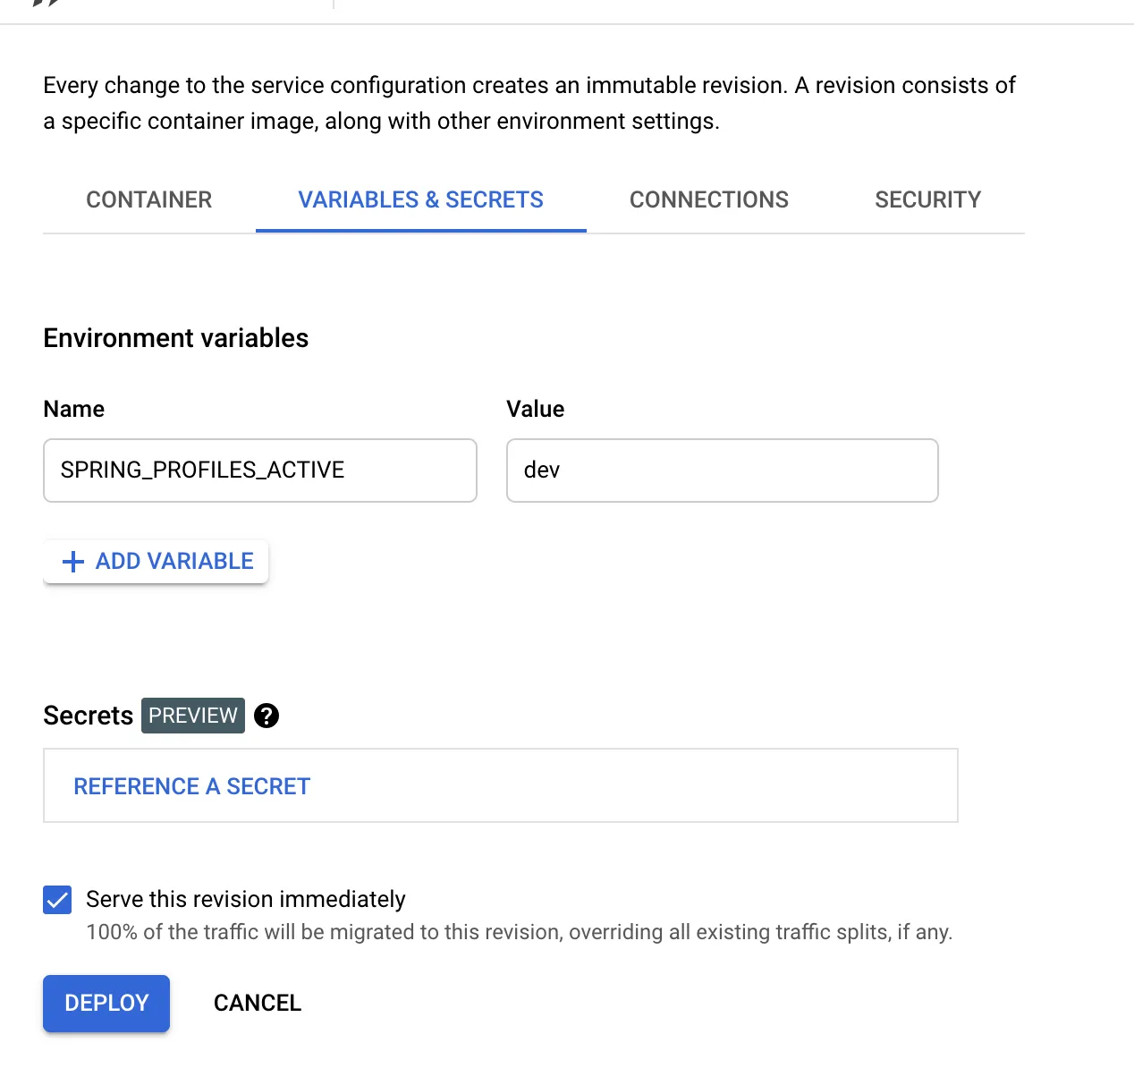Select the VARIABLES & SECRETS tab
The height and width of the screenshot is (1068, 1134).
click(420, 199)
